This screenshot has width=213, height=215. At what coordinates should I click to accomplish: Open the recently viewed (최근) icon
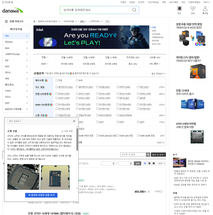point(179,9)
